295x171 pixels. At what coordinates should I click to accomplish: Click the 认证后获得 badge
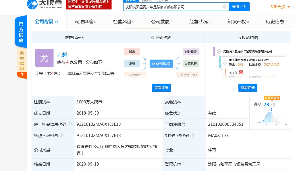272,98
